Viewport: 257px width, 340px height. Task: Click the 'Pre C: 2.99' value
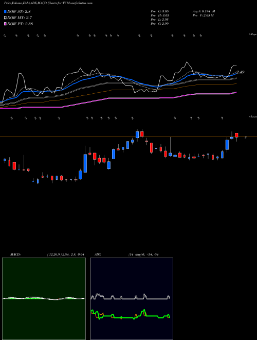[160, 24]
